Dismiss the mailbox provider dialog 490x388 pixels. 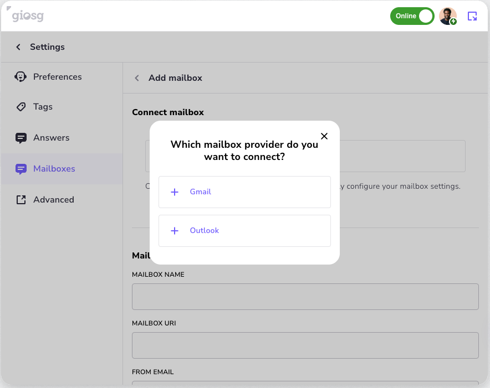pyautogui.click(x=324, y=136)
